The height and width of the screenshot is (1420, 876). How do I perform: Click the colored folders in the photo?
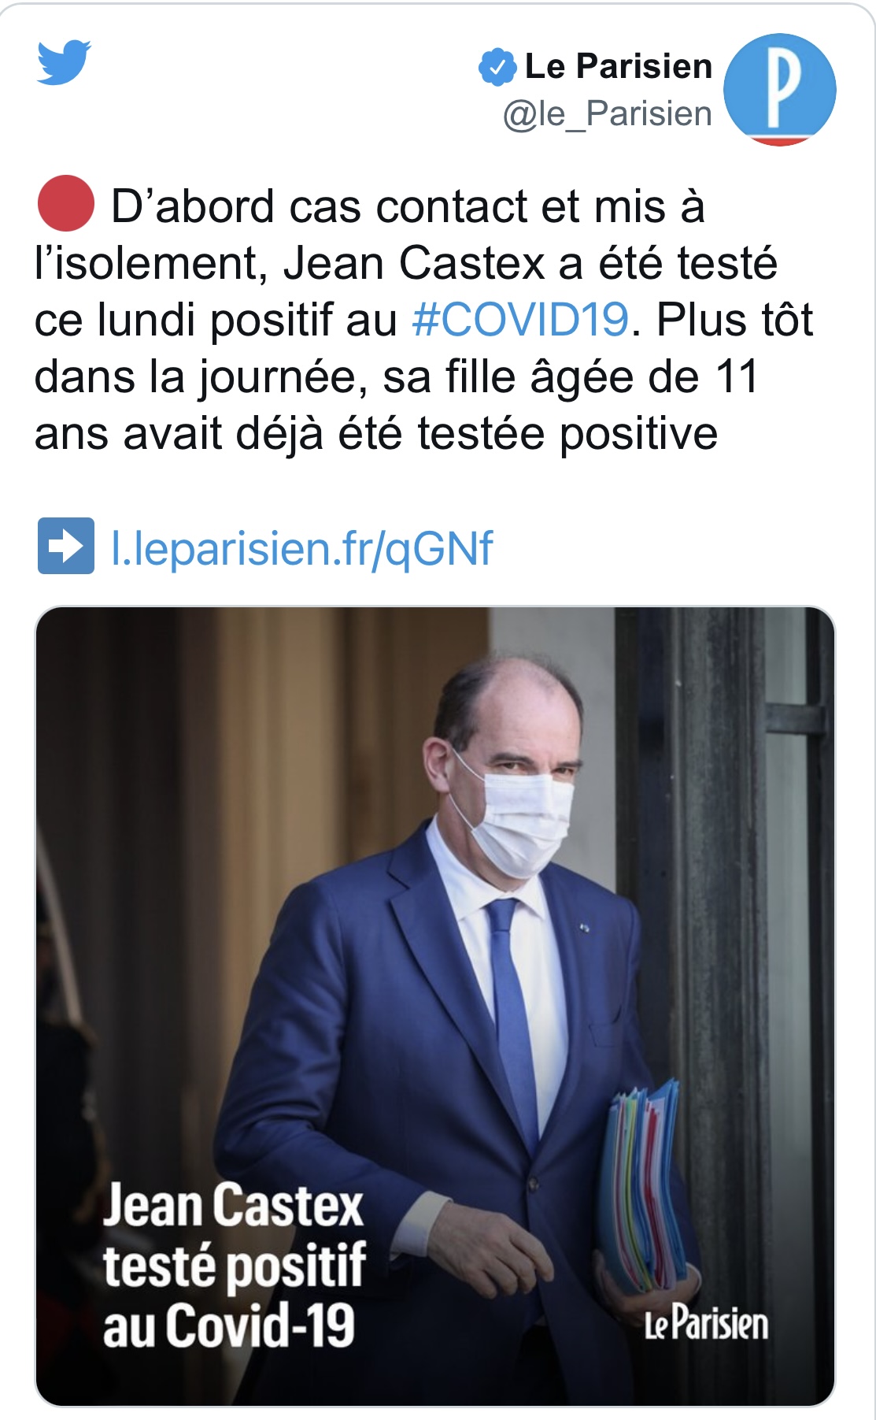tap(643, 1185)
